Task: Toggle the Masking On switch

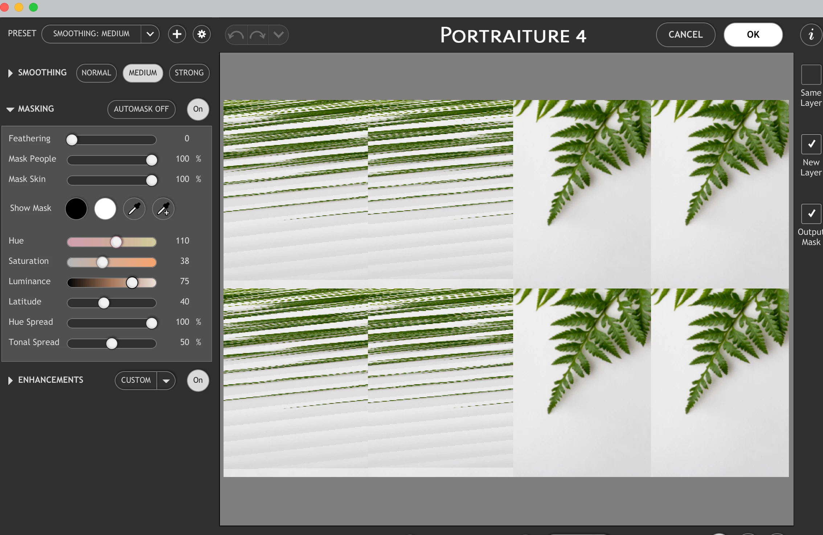Action: 198,109
